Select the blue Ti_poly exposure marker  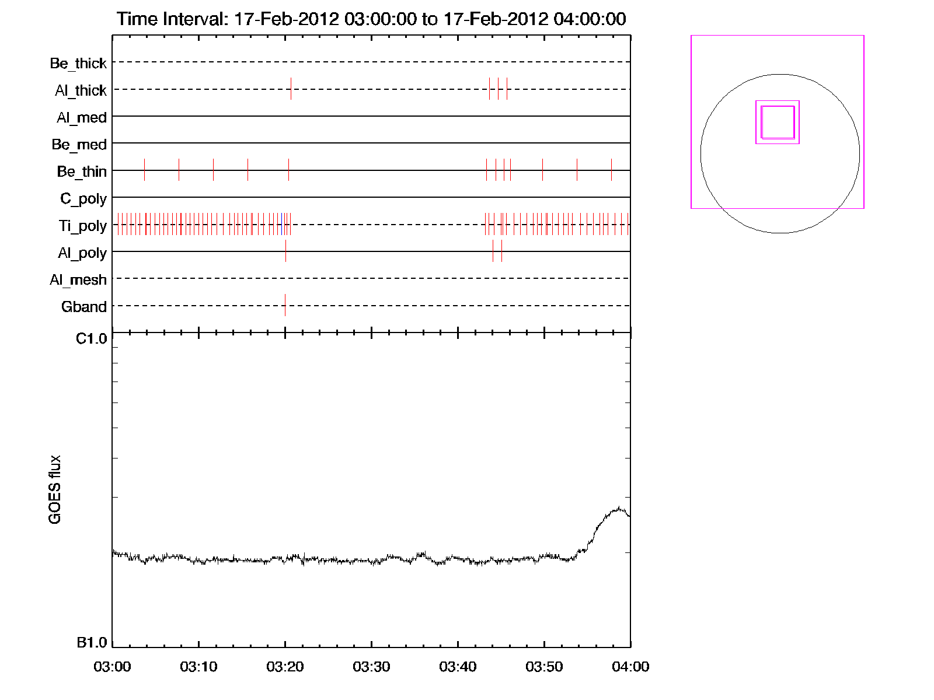282,224
